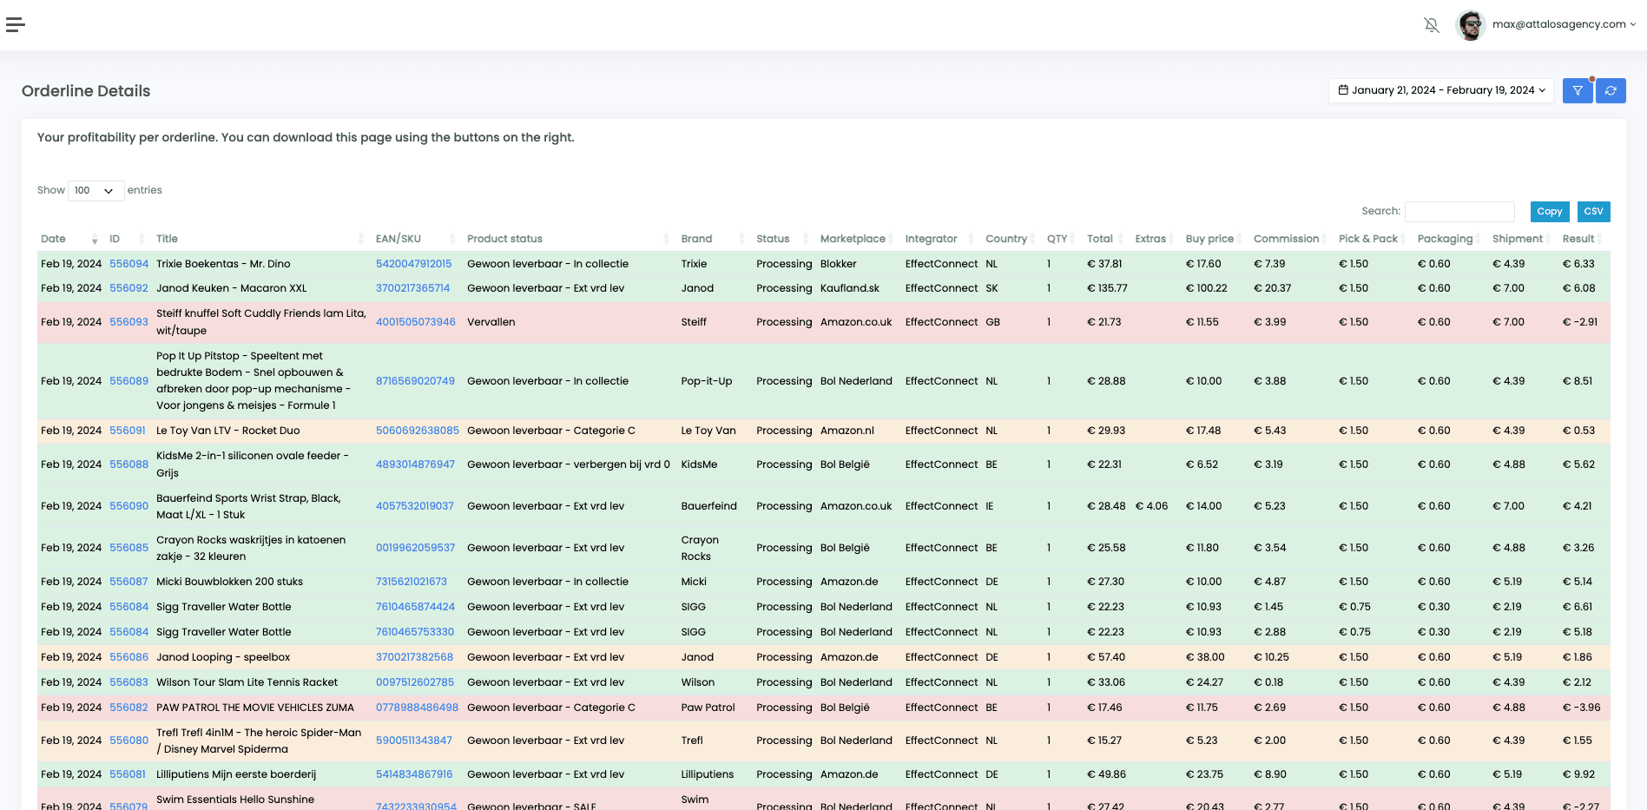
Task: Open EAN link 7610465753330
Action: click(x=414, y=632)
